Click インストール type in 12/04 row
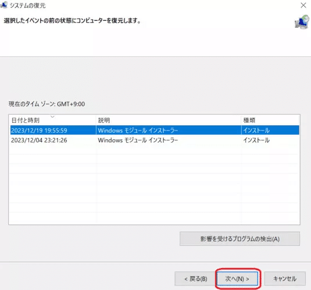311x290 pixels. point(256,140)
